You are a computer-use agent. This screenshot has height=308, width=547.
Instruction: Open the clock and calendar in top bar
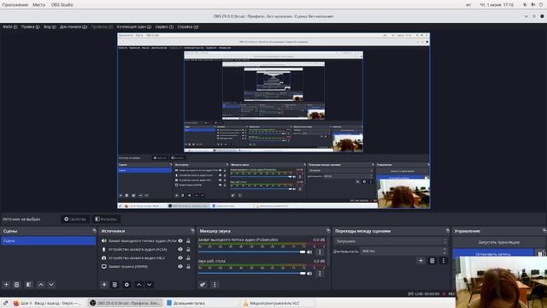(497, 5)
